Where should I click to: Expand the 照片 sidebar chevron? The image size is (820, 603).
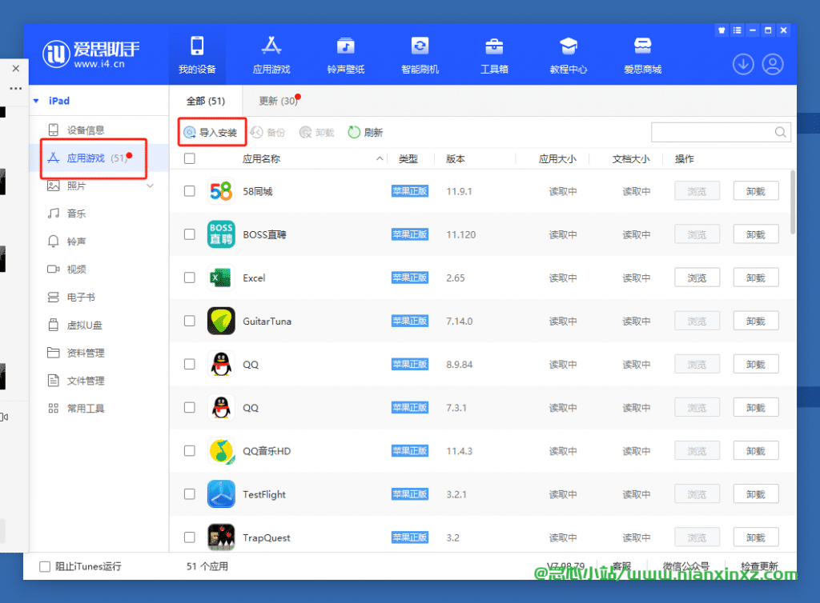coord(150,186)
